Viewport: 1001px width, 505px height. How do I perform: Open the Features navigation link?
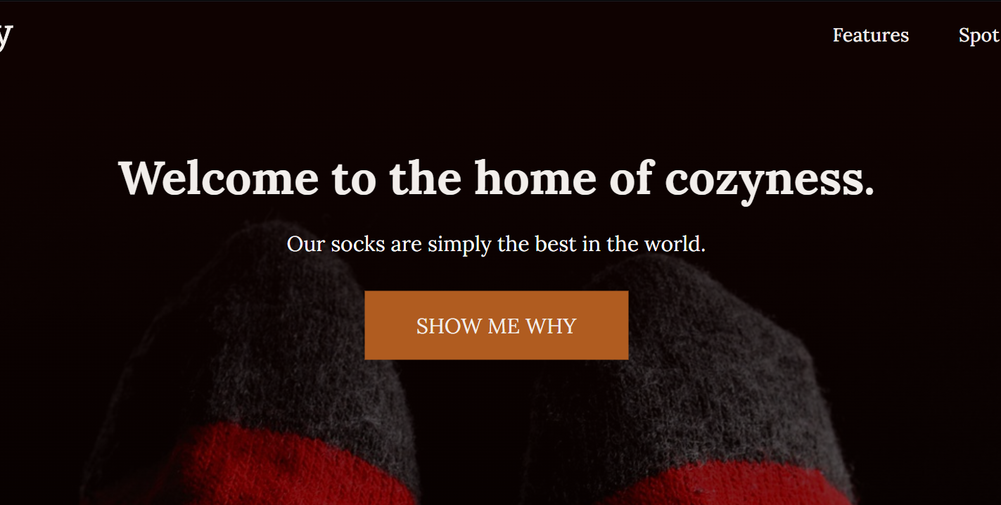871,35
